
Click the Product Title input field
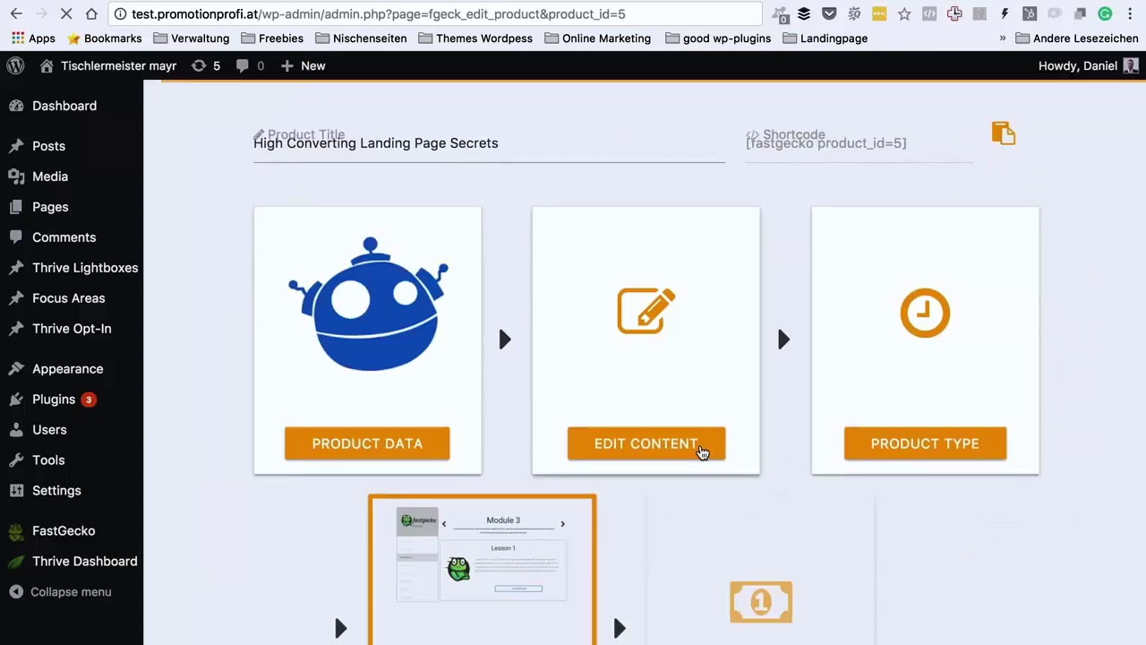tap(489, 143)
